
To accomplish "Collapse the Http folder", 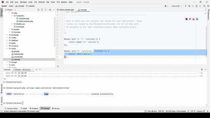I will point(10,13).
